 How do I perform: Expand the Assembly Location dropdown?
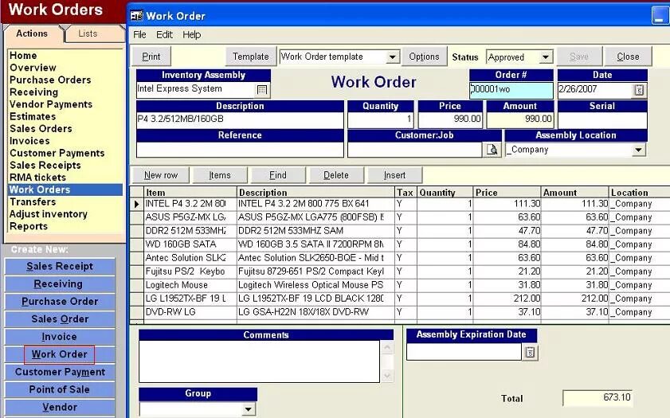pyautogui.click(x=638, y=150)
